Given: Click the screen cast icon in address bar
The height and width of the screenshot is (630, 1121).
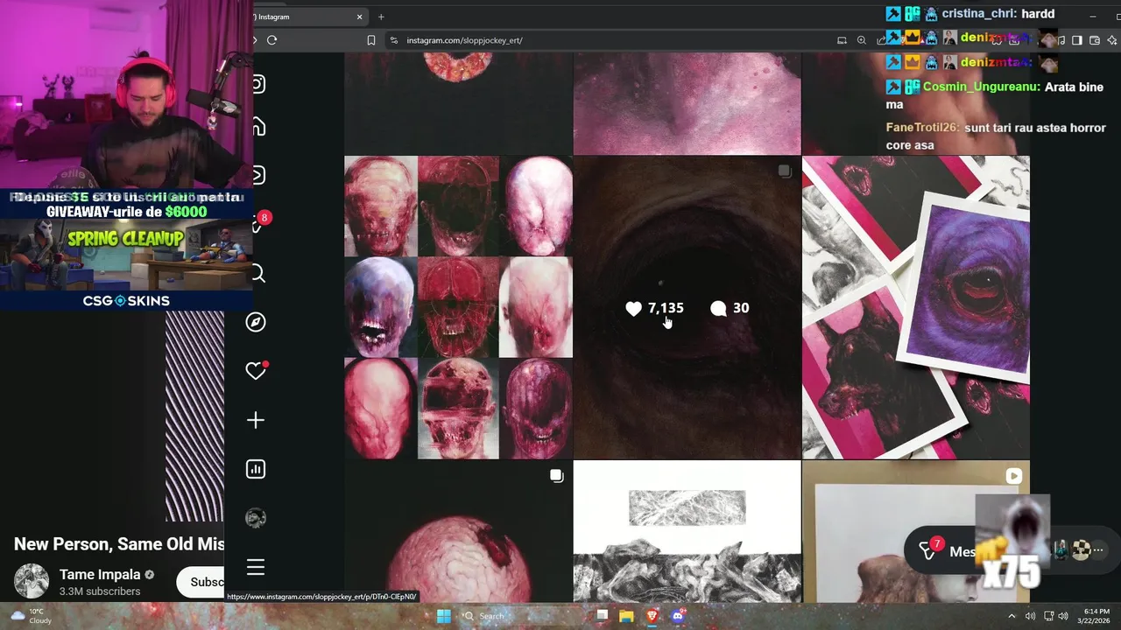Looking at the screenshot, I should pos(842,40).
